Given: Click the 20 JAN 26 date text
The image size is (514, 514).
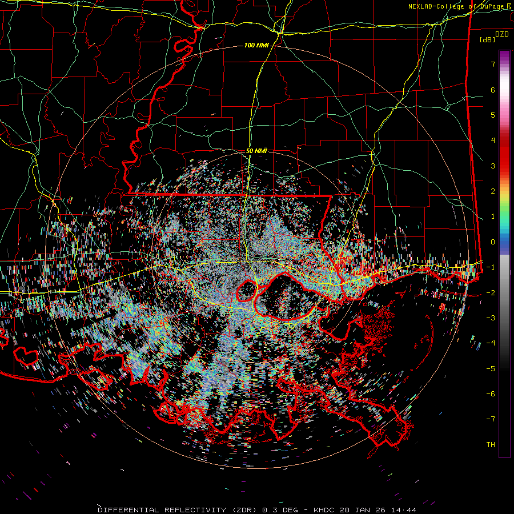Looking at the screenshot, I should click(x=362, y=510).
